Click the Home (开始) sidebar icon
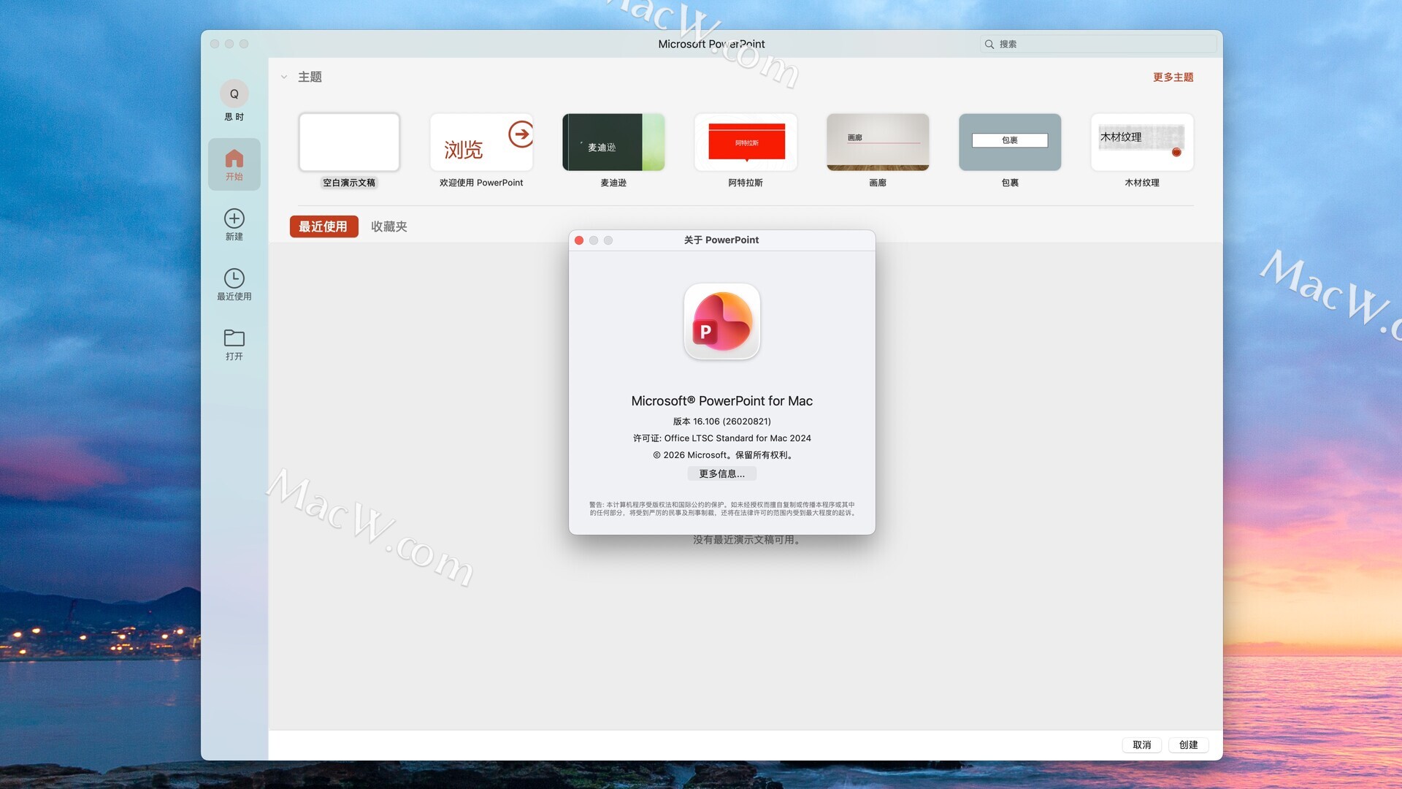 point(234,159)
